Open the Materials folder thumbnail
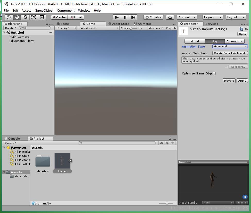The width and height of the screenshot is (251, 213). [43, 161]
